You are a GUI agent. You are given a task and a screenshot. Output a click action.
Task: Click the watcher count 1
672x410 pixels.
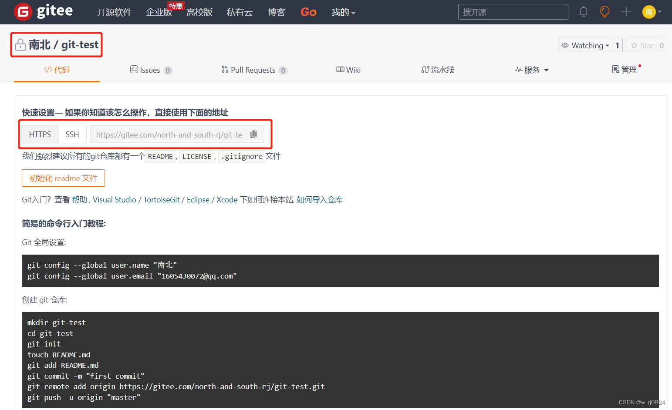tap(617, 45)
